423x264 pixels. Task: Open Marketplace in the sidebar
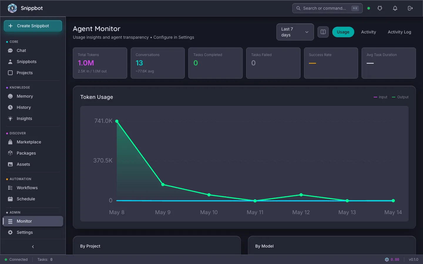33,142
